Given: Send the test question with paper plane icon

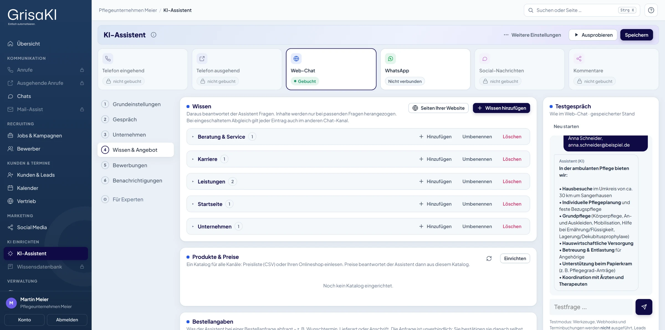Looking at the screenshot, I should [644, 307].
